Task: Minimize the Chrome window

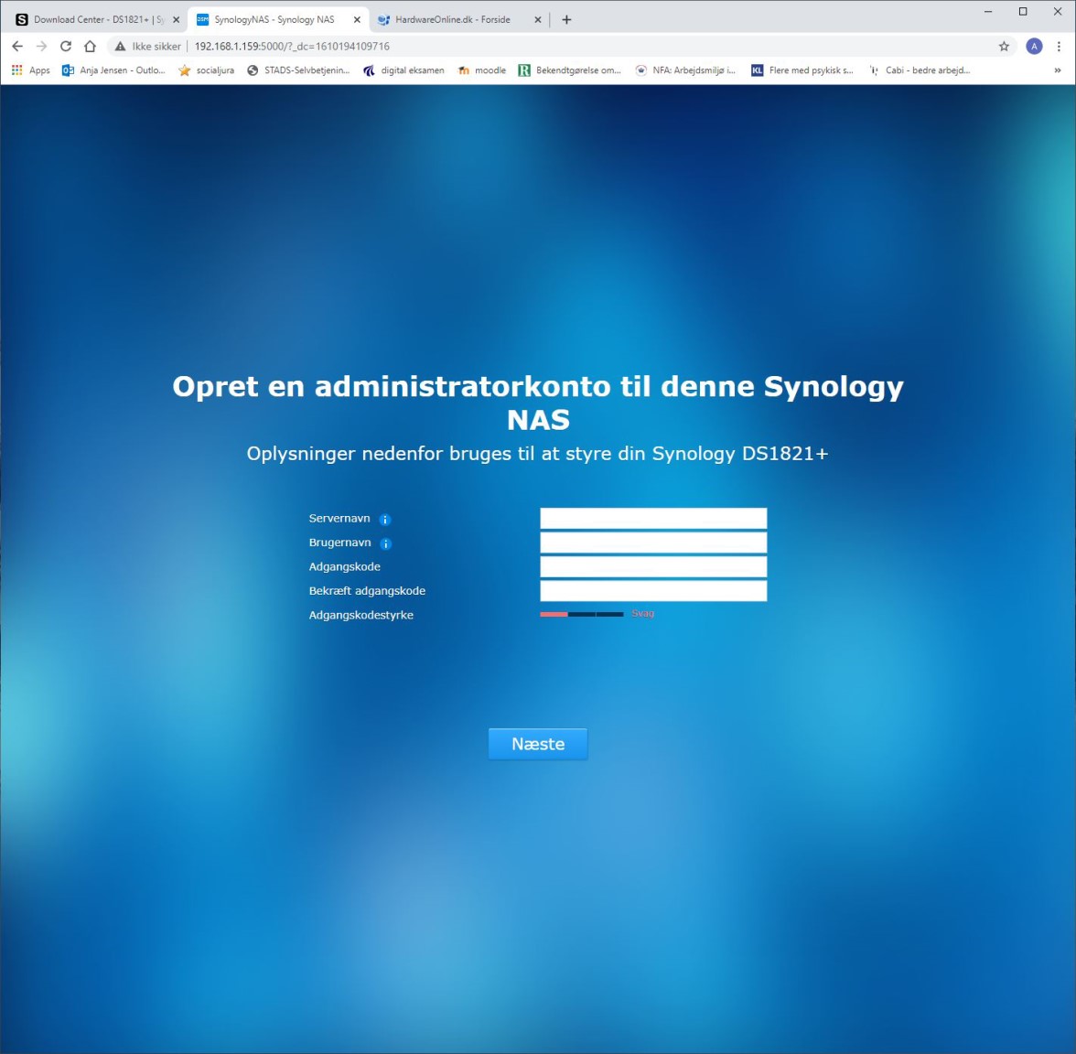Action: click(x=988, y=12)
